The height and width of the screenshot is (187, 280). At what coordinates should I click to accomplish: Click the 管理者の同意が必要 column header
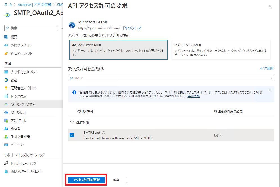(229, 111)
